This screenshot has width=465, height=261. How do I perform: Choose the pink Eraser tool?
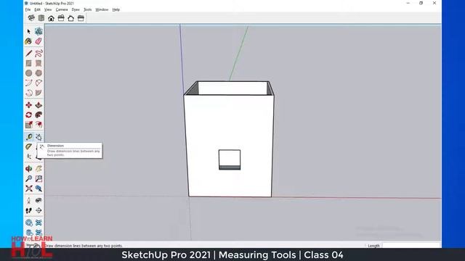pyautogui.click(x=39, y=41)
